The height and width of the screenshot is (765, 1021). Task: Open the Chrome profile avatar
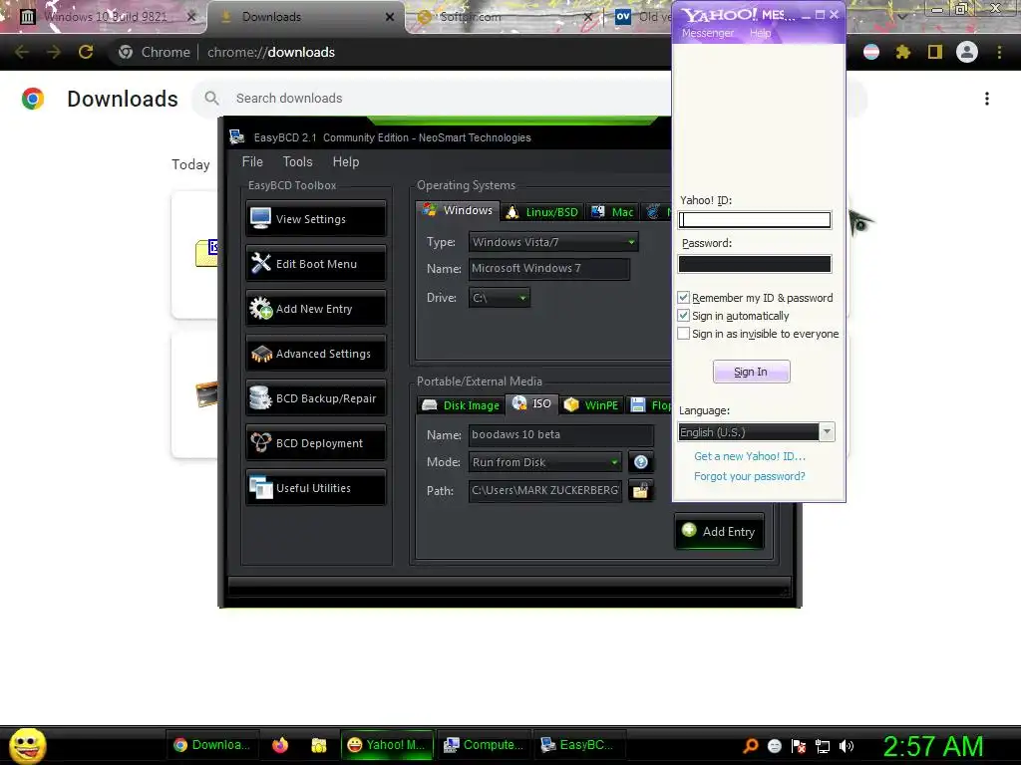[967, 52]
